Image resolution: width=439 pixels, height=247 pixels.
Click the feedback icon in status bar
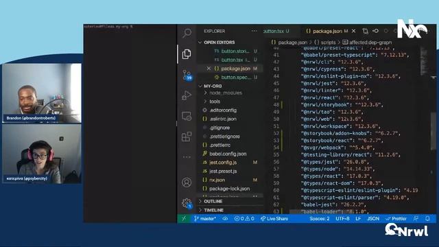[416, 218]
